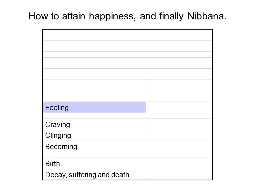Click the Craving row text
This screenshot has height=191, width=255.
(x=58, y=125)
